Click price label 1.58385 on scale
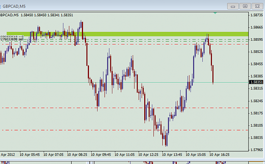The height and width of the screenshot is (164, 265). coord(257,76)
